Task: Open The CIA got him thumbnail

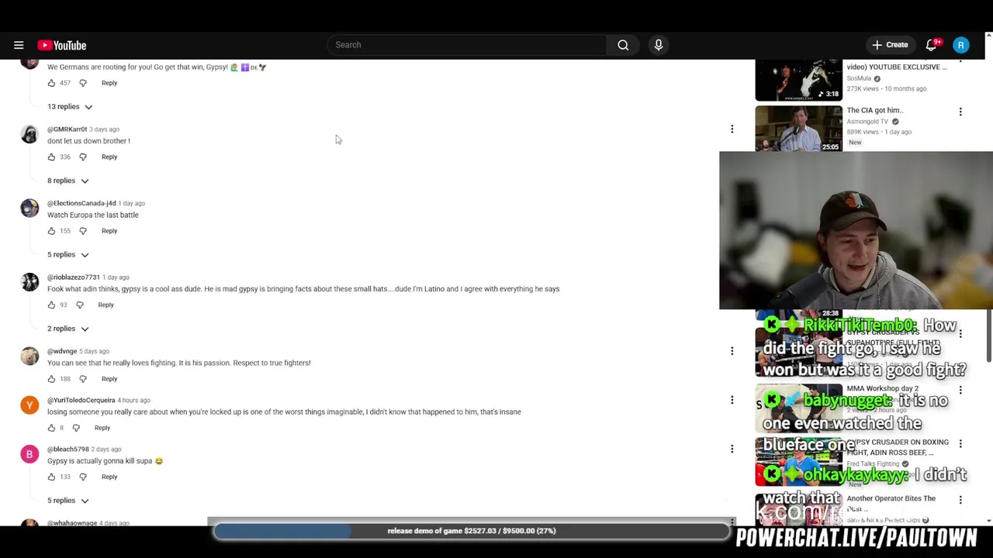Action: (x=798, y=129)
